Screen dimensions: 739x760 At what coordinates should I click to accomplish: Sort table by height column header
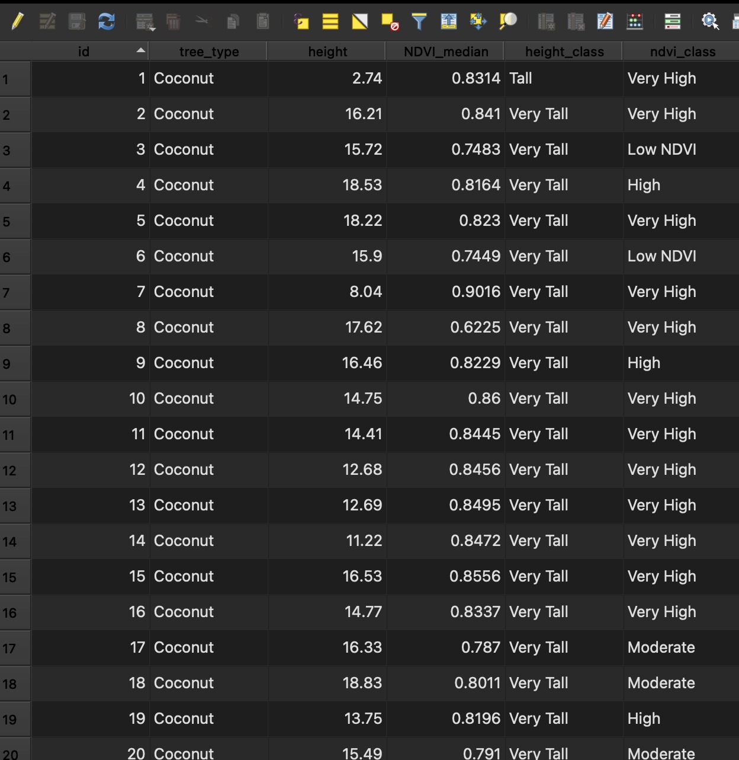tap(327, 52)
